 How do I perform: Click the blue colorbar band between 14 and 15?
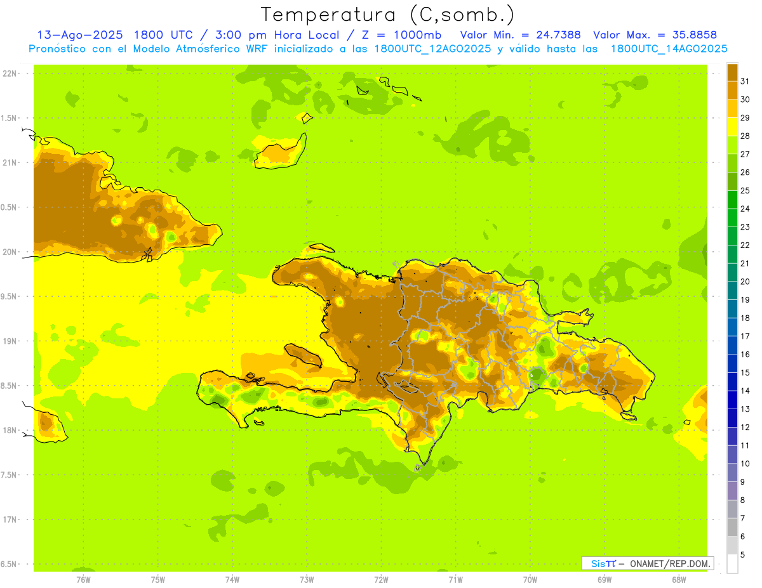(x=732, y=381)
